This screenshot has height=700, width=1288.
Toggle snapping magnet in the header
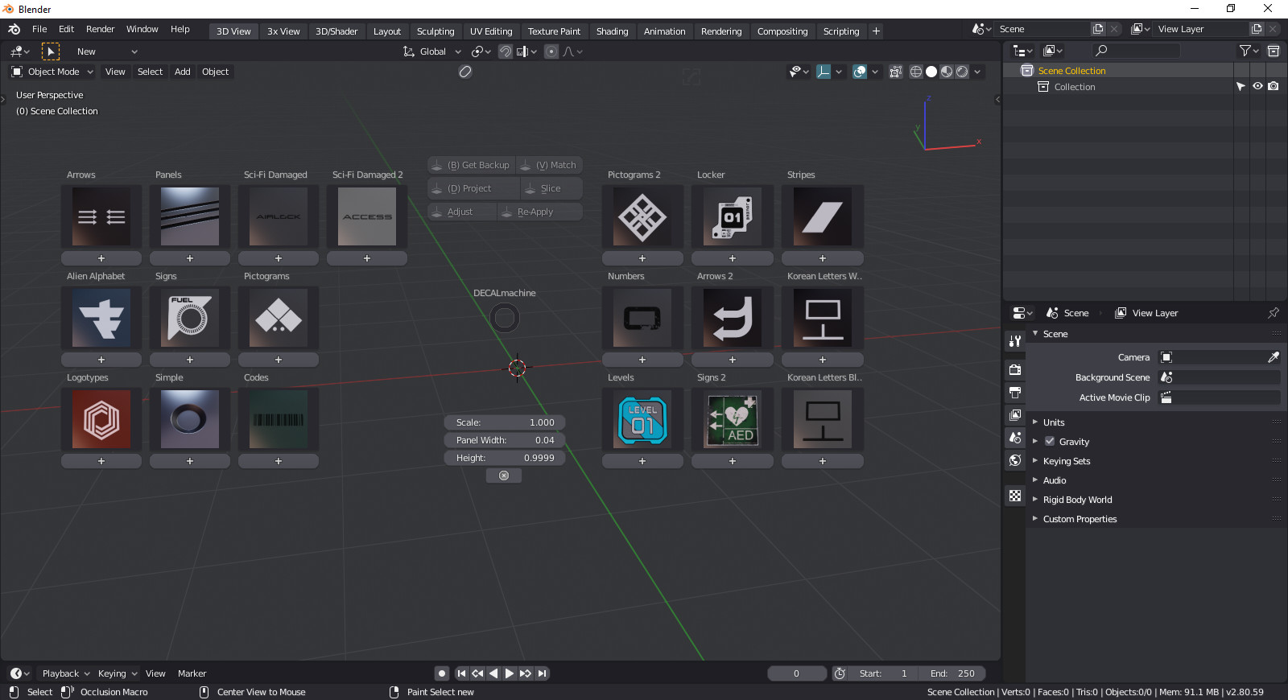click(x=506, y=51)
